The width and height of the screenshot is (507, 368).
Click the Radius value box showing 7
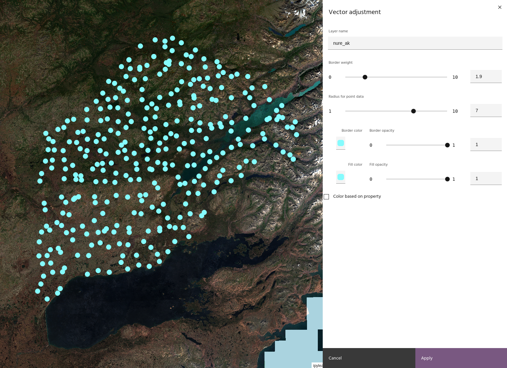click(x=486, y=110)
